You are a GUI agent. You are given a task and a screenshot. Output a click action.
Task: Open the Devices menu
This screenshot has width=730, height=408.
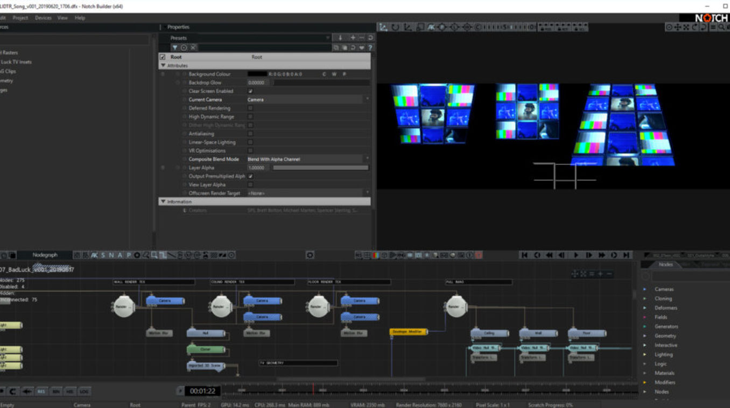(43, 18)
